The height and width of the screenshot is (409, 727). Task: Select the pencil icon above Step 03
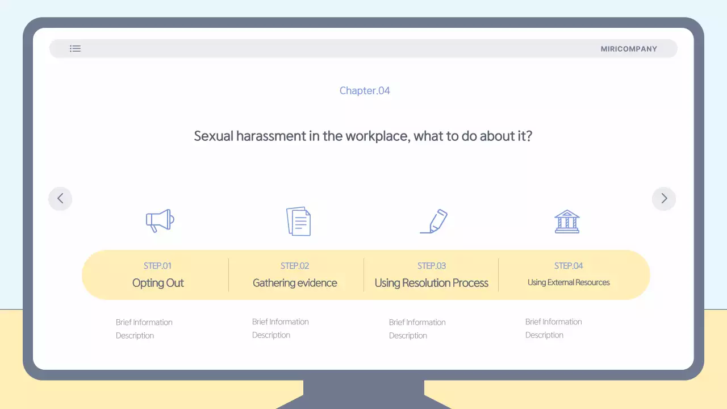[434, 221]
